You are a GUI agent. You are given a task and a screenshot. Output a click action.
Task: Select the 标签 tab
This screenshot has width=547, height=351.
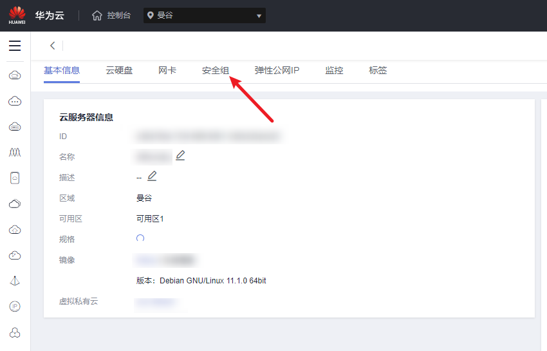(378, 70)
